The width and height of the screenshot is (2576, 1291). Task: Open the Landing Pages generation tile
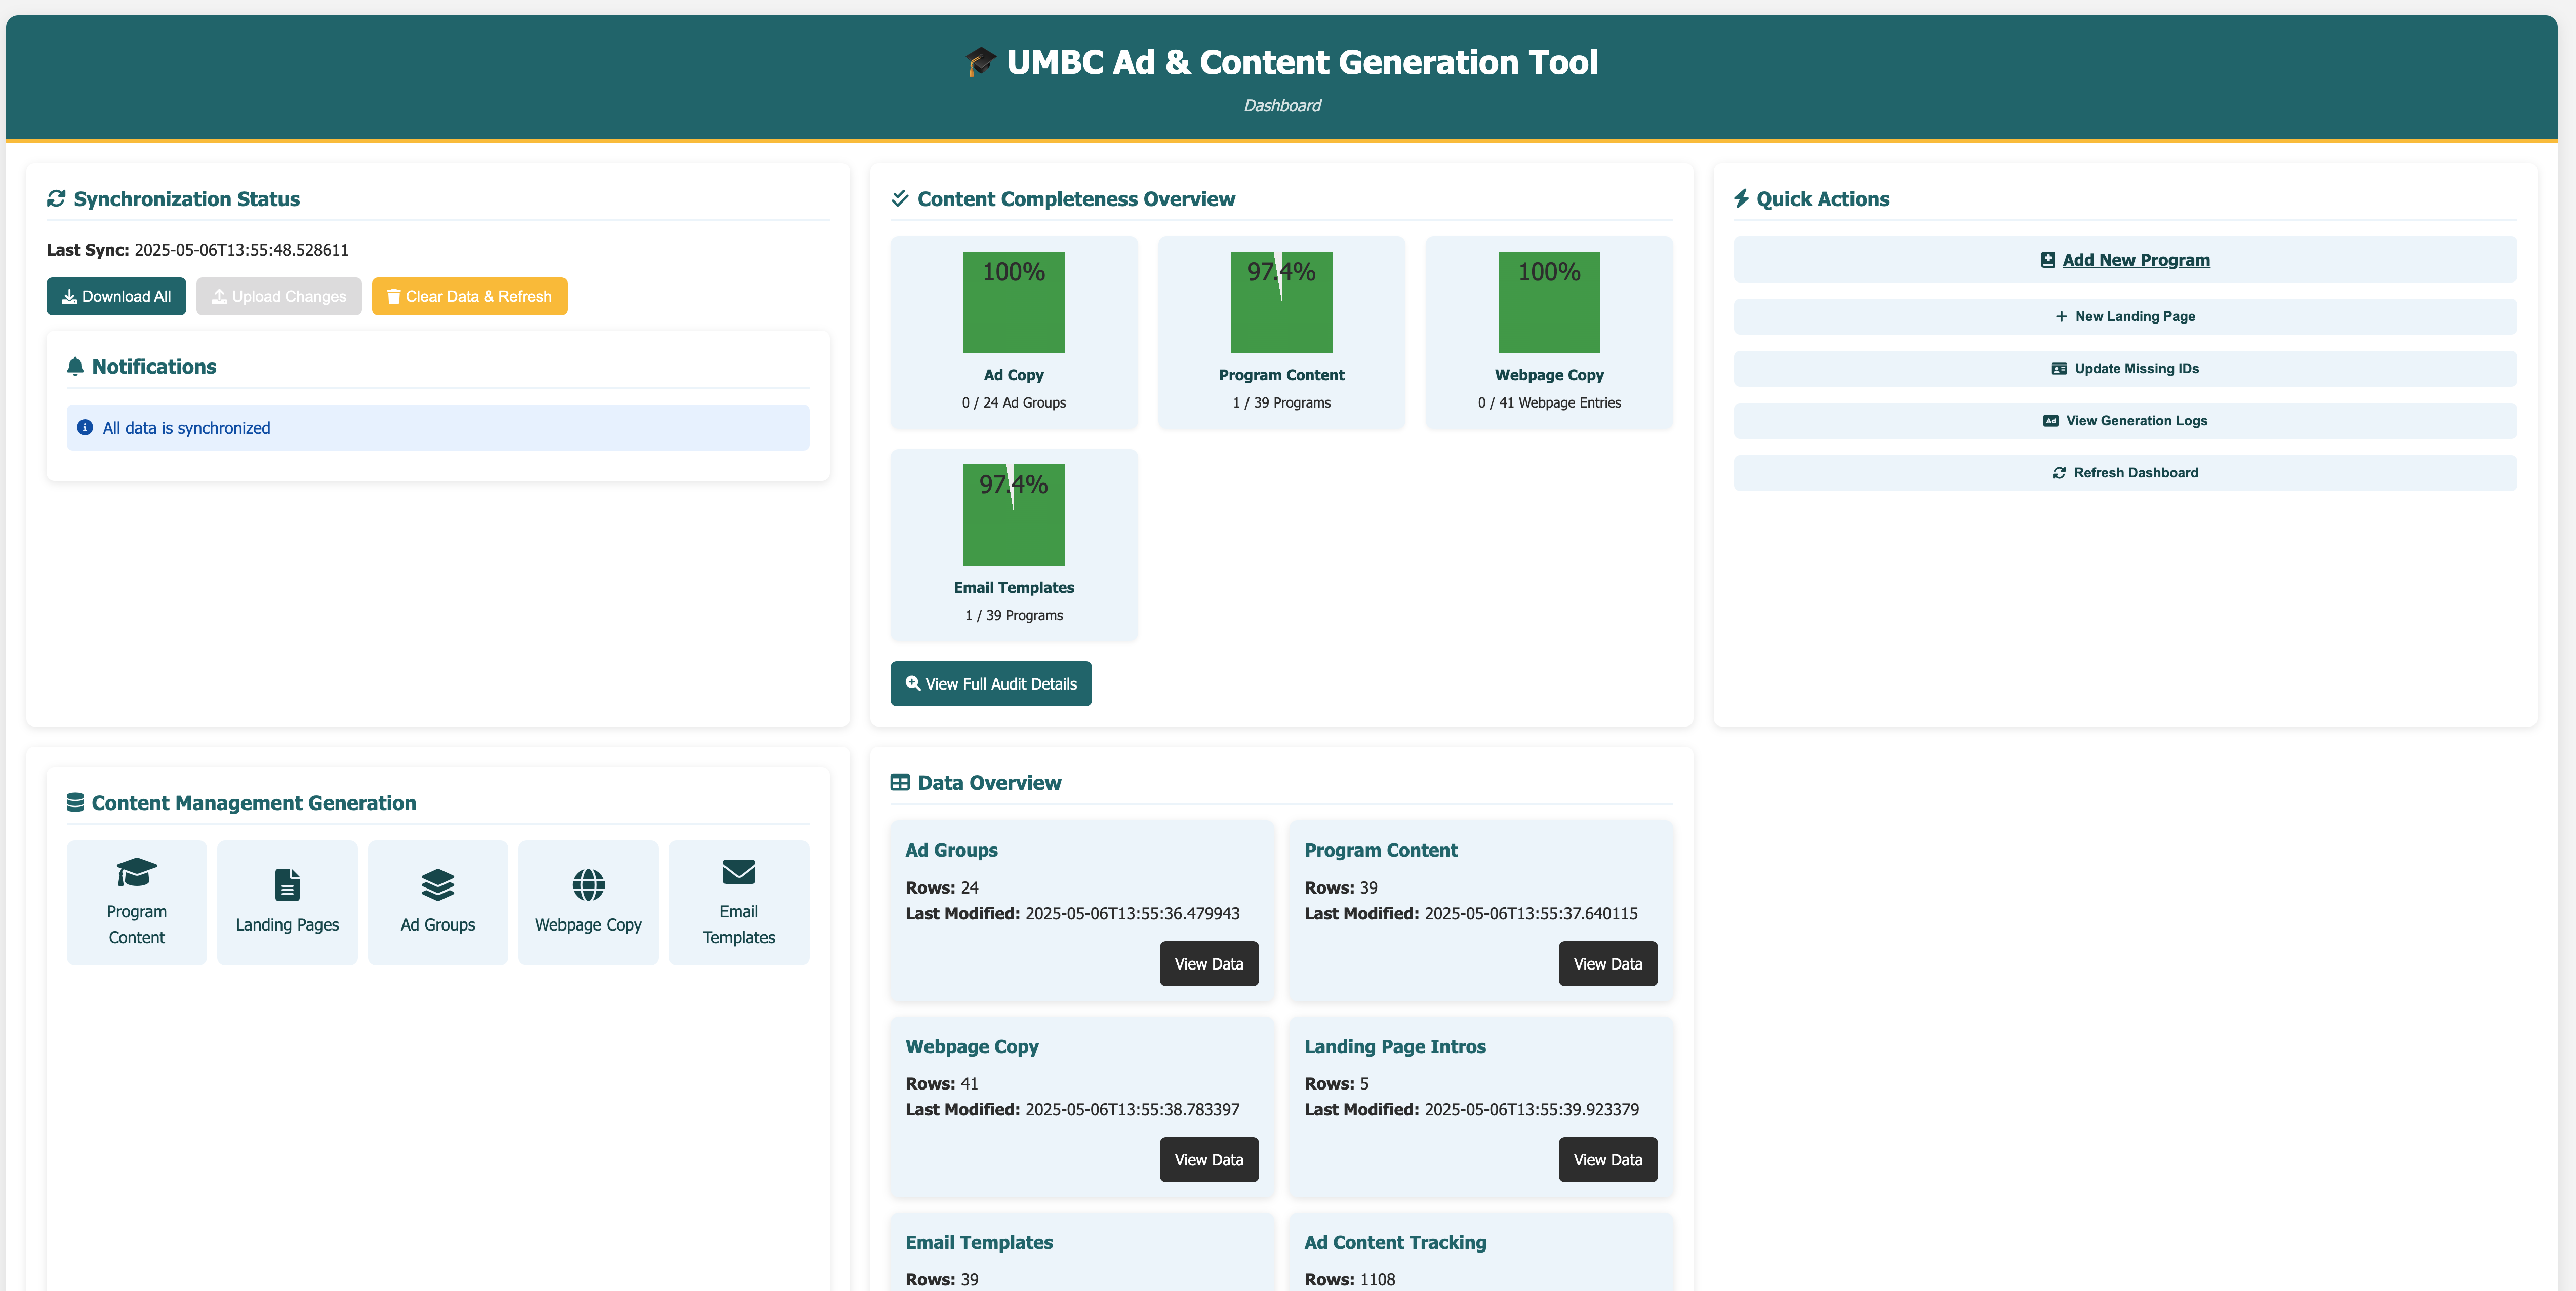[x=287, y=903]
